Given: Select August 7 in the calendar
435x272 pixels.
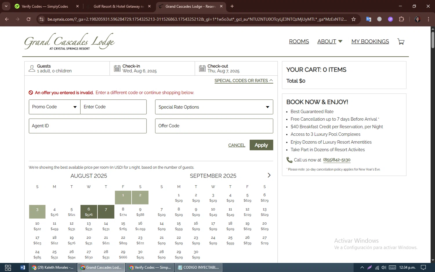Looking at the screenshot, I should [106, 212].
